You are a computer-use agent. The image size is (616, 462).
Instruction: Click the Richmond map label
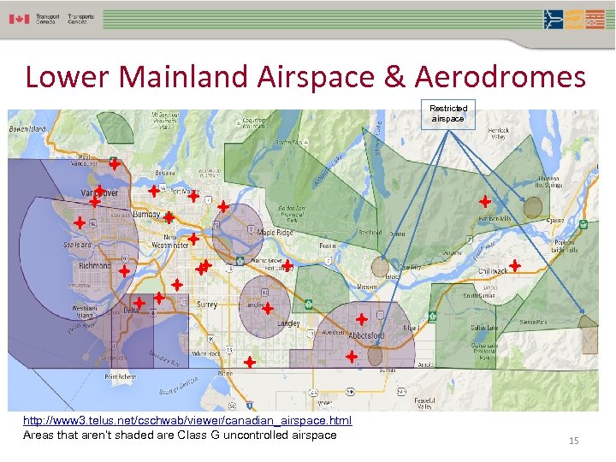point(95,265)
